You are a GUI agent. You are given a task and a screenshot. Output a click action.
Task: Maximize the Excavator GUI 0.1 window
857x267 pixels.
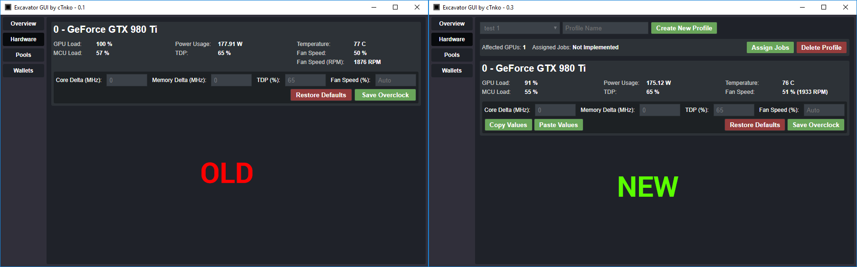(395, 7)
